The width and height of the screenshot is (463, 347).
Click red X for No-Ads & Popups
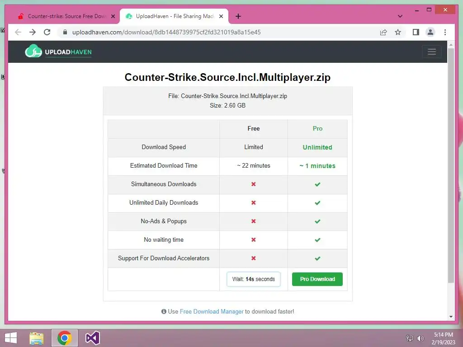pos(253,221)
